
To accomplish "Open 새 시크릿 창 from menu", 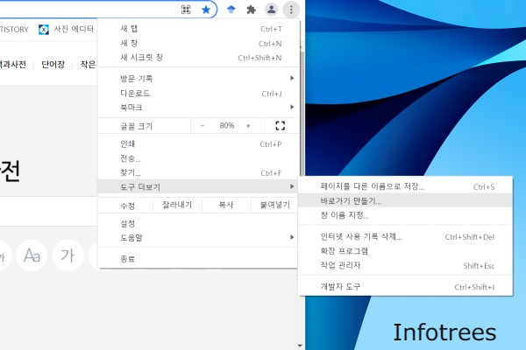I will pos(198,58).
